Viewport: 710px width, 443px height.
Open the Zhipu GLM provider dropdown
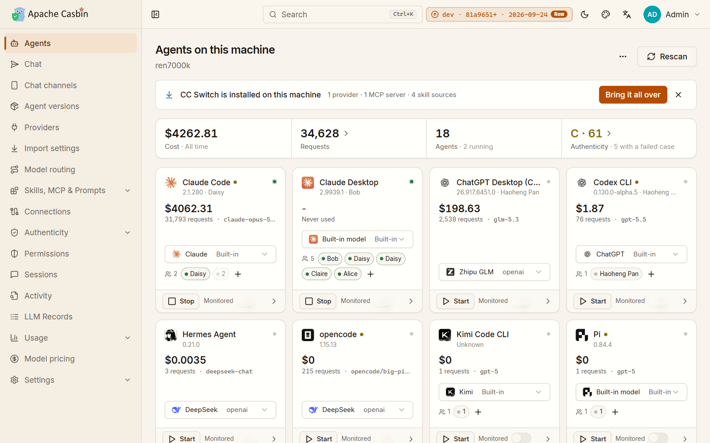pos(494,272)
